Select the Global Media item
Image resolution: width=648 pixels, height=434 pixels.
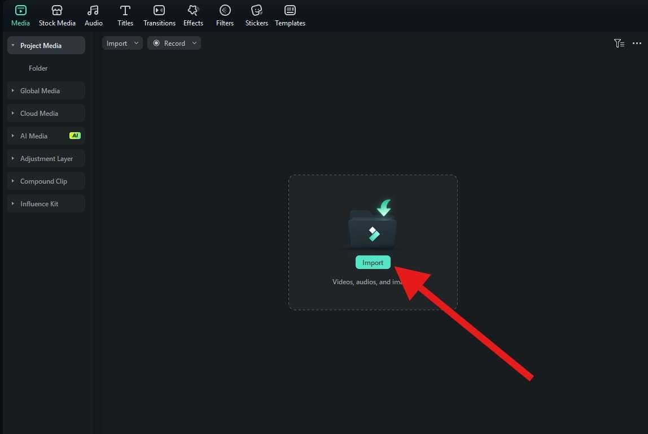click(46, 90)
